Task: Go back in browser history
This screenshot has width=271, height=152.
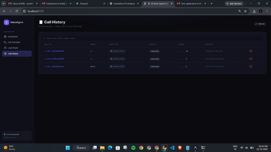Action: point(4,11)
